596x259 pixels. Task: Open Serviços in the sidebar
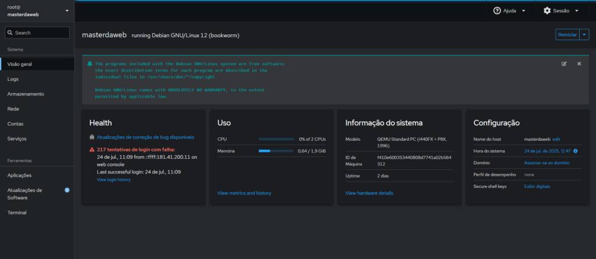[x=37, y=139]
